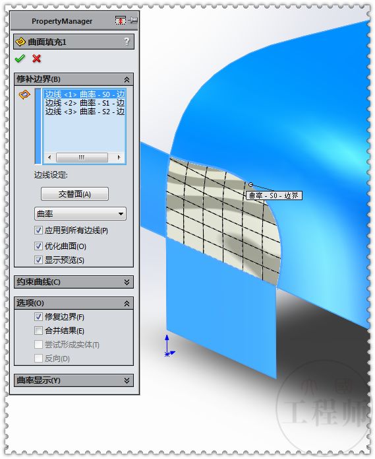Screen dimensions: 375x459
Task: Click the green OK checkmark
Action: (x=20, y=59)
